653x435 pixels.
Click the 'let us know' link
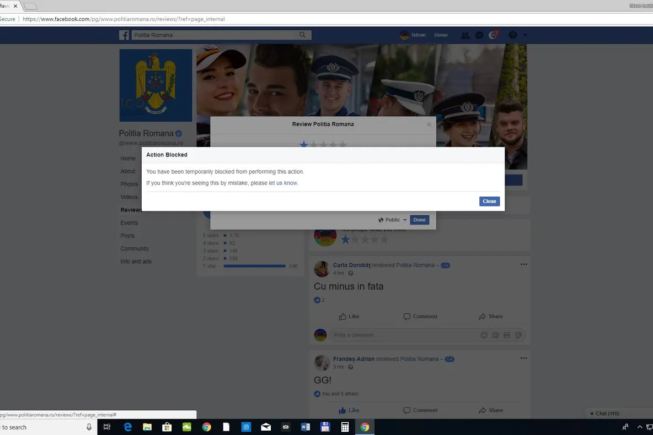pos(283,183)
